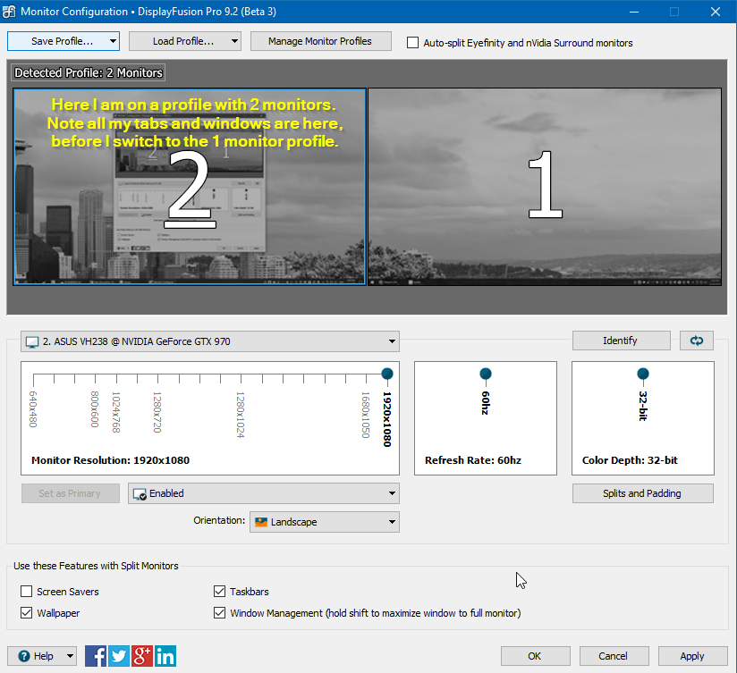This screenshot has height=673, width=737.
Task: Expand the ASUS VH238 monitor selector dropdown
Action: coord(209,341)
